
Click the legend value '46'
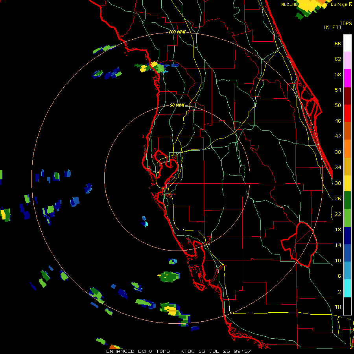(x=338, y=121)
